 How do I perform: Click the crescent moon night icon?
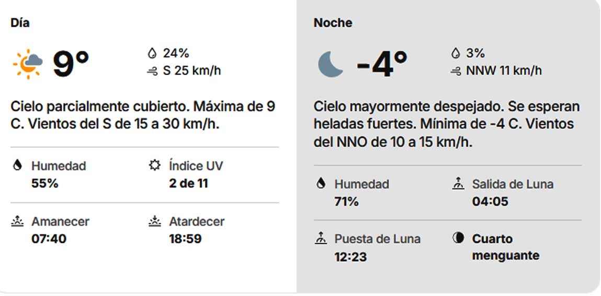(x=331, y=64)
